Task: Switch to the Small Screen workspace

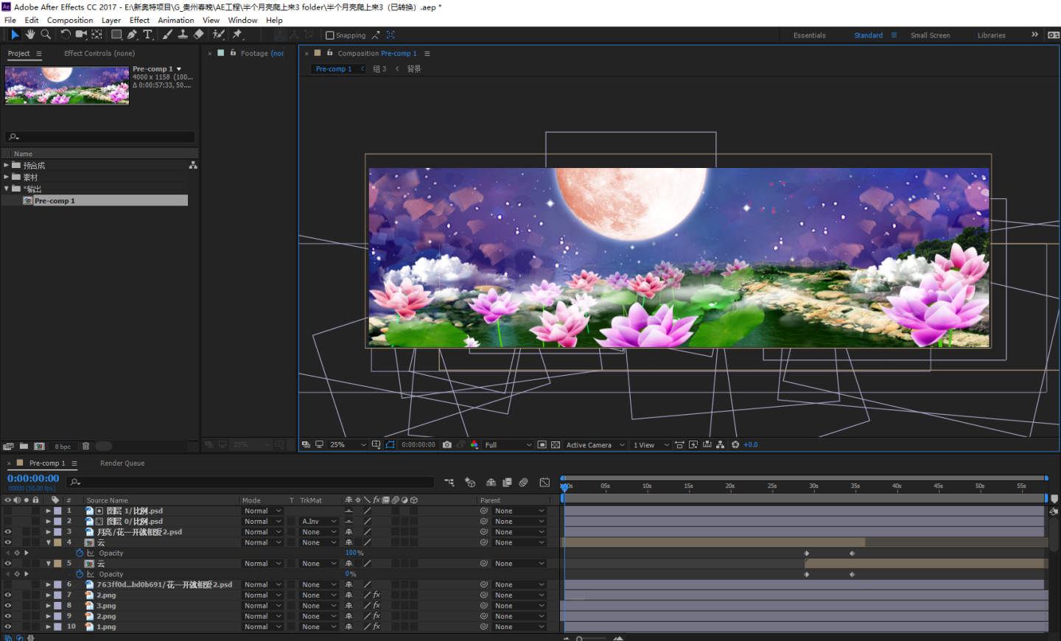Action: pyautogui.click(x=930, y=35)
